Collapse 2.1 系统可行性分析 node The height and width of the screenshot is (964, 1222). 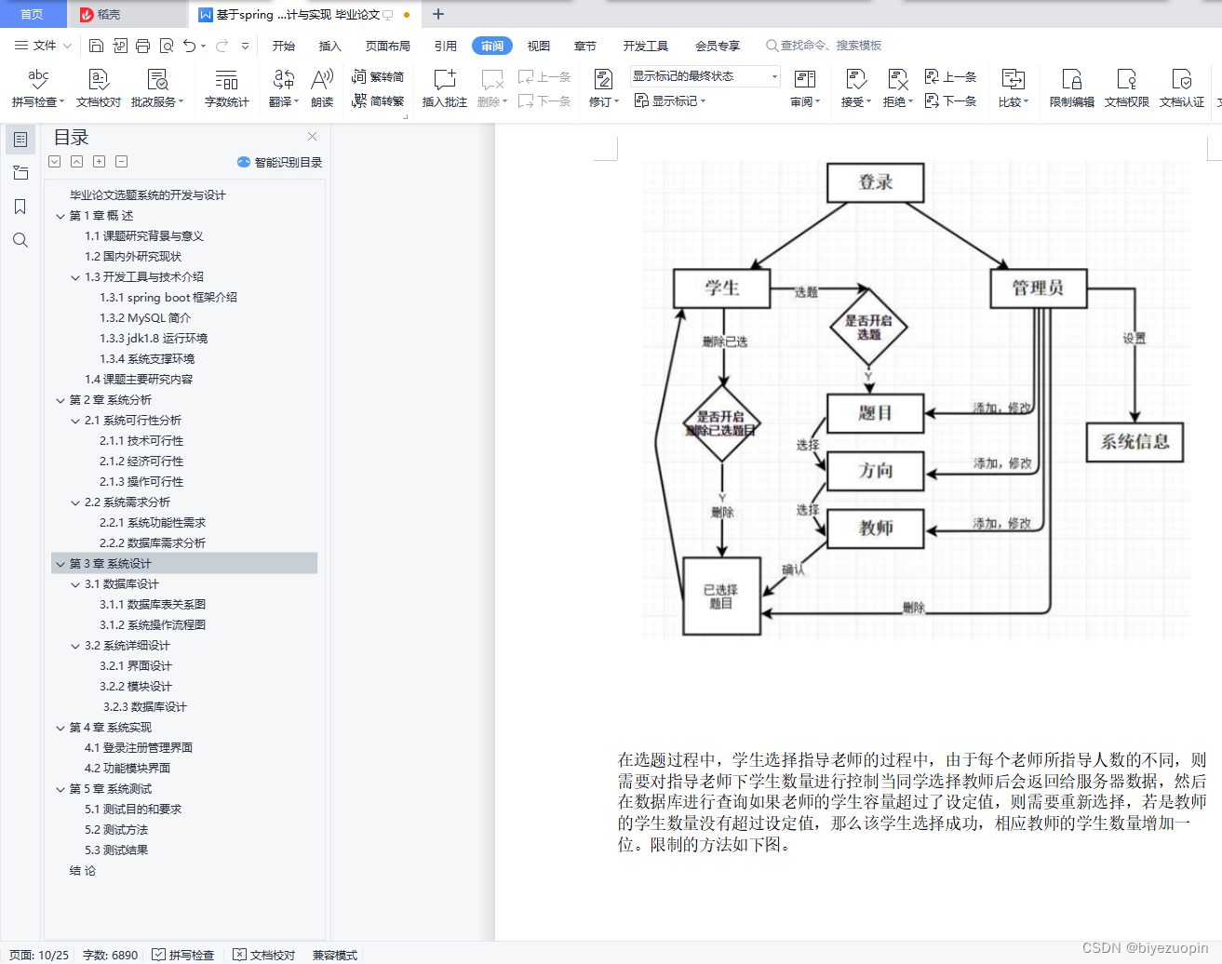(x=75, y=421)
